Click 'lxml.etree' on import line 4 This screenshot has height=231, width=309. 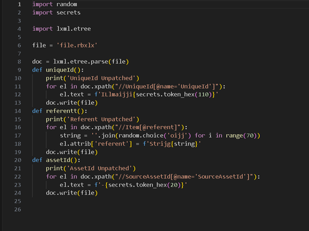point(74,29)
